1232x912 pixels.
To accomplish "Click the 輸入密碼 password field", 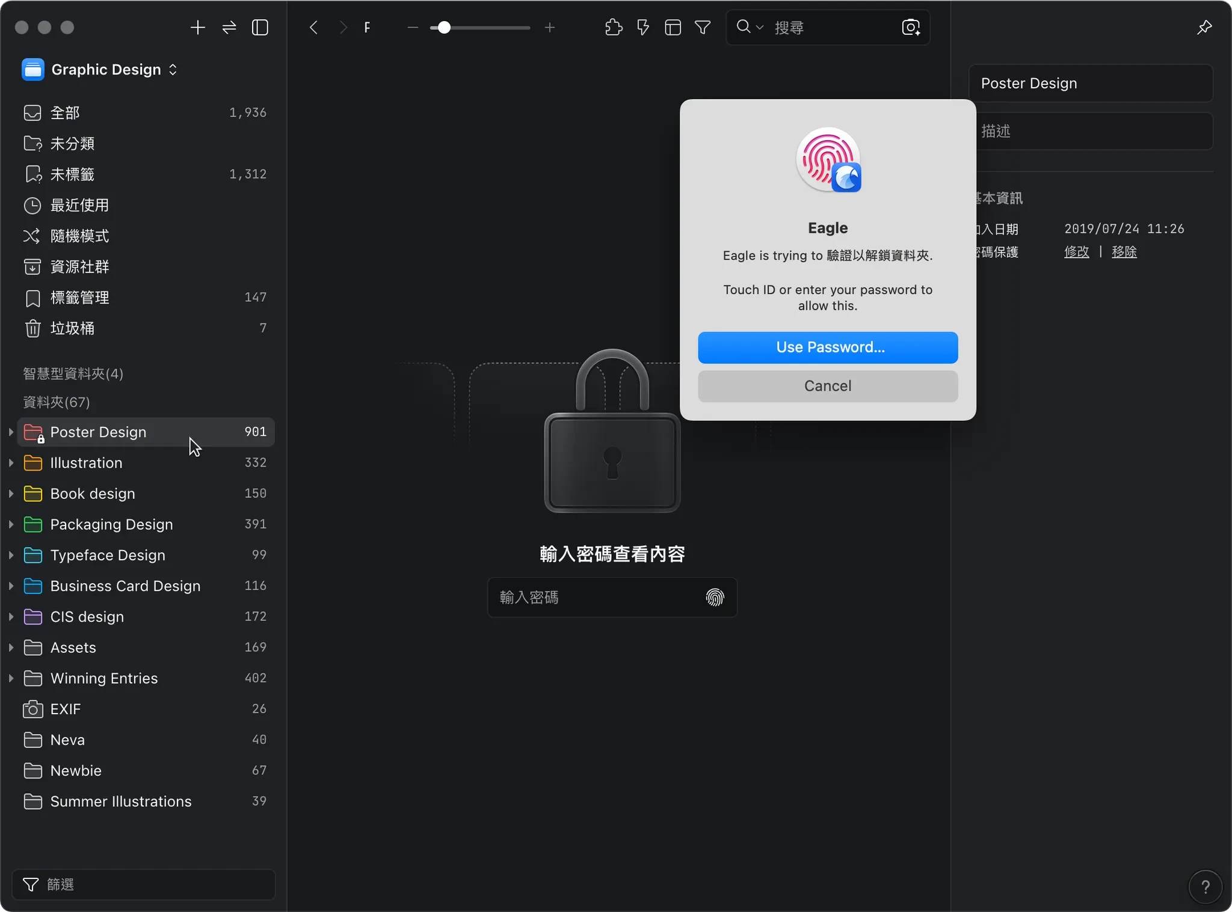I will click(x=612, y=598).
